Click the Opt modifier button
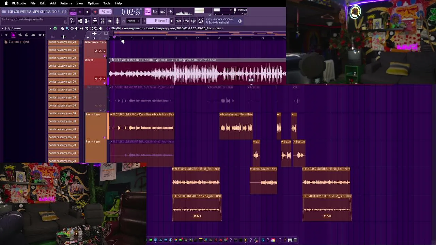436x245 pixels. click(x=193, y=21)
